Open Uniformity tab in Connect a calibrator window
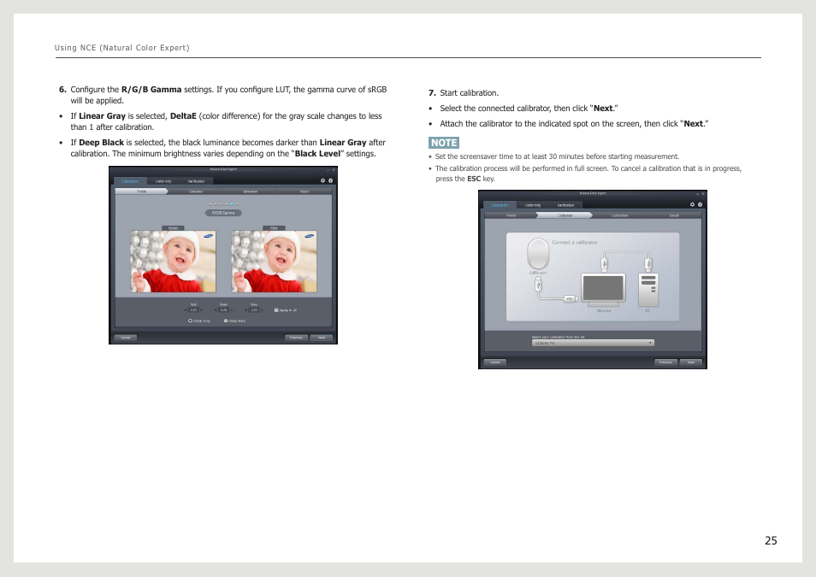This screenshot has height=577, width=816. pos(533,205)
